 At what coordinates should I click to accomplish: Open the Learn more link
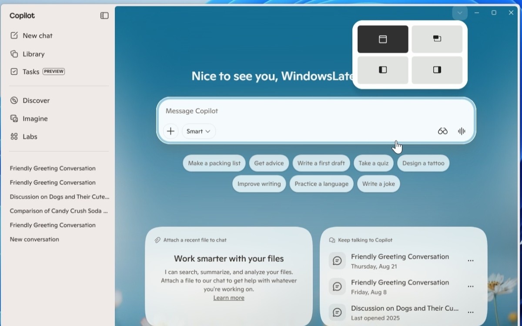coord(229,298)
